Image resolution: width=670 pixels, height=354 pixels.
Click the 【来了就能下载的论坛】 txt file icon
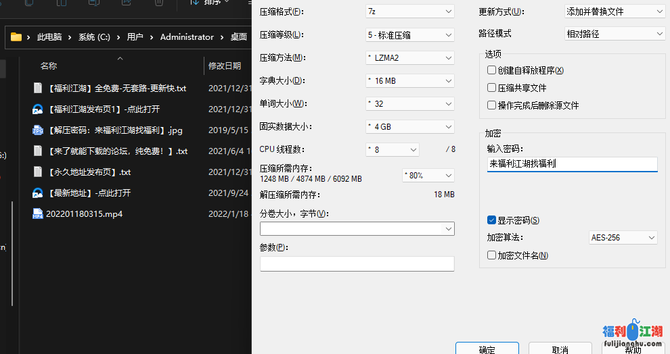click(38, 151)
